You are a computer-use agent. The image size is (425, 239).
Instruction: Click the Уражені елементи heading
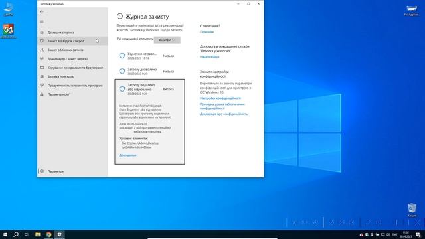click(x=133, y=139)
